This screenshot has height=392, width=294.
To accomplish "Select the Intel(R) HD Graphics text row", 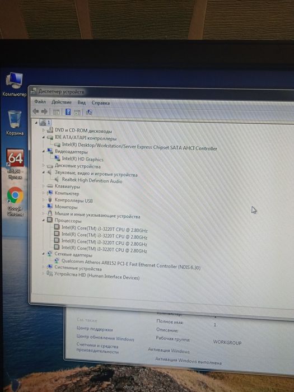I will click(82, 159).
